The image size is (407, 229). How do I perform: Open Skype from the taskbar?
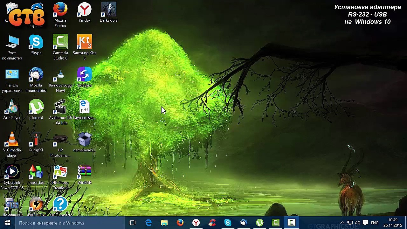pos(228,223)
